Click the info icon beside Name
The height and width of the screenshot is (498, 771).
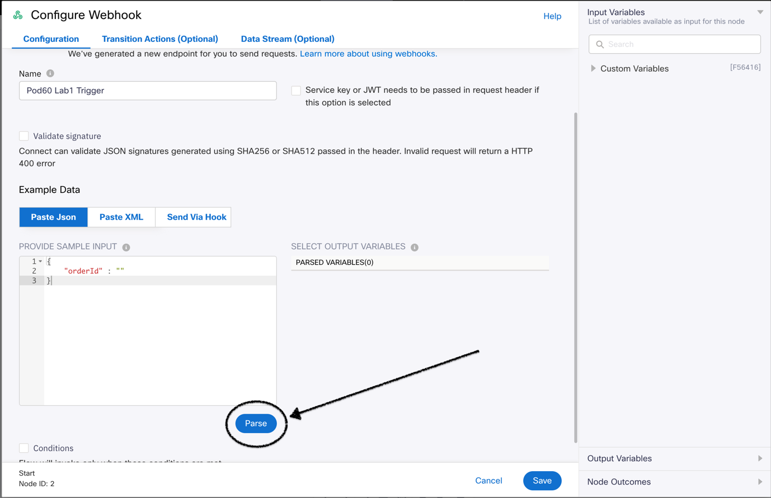(x=50, y=73)
